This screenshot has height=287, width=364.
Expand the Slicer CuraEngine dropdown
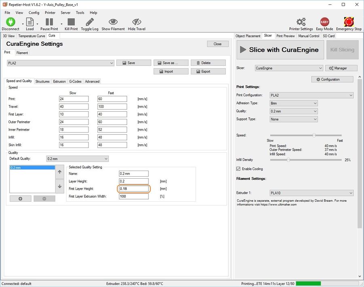320,68
